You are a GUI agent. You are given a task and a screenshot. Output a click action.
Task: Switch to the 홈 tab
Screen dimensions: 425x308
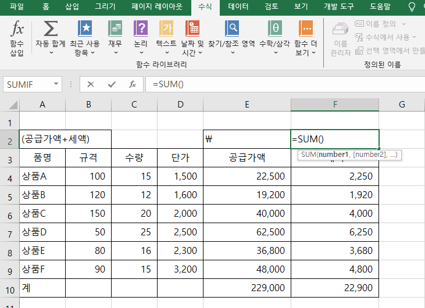point(46,6)
